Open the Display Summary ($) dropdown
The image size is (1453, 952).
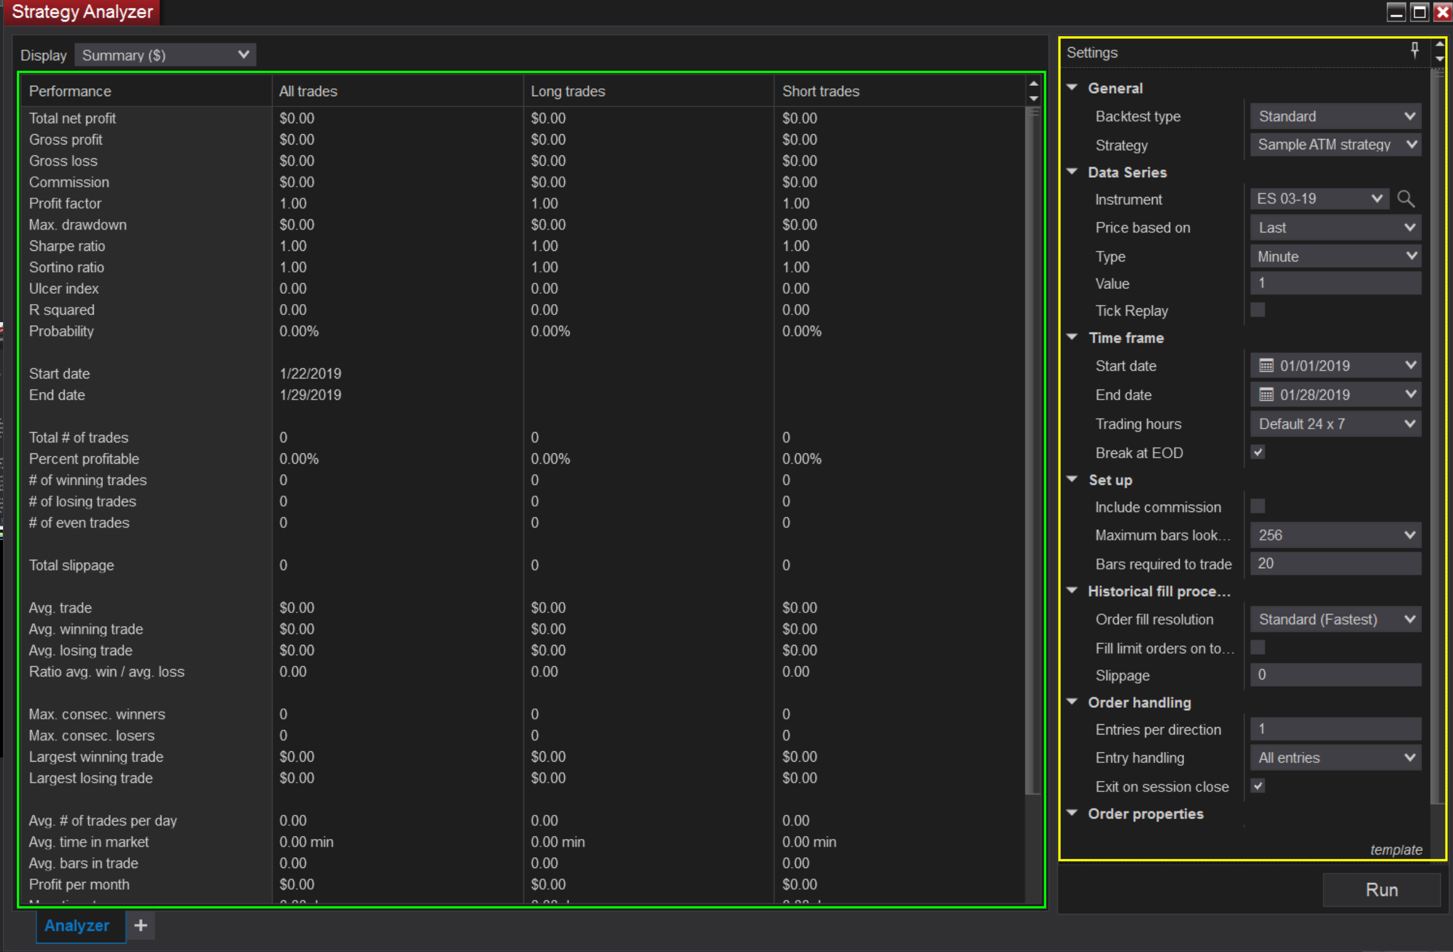click(x=166, y=55)
